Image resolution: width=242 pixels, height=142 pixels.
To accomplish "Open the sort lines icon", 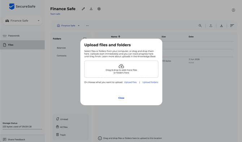I will [232, 26].
